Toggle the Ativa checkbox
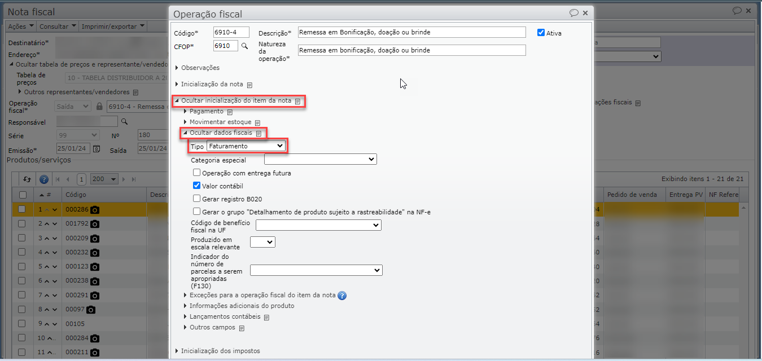 point(541,33)
